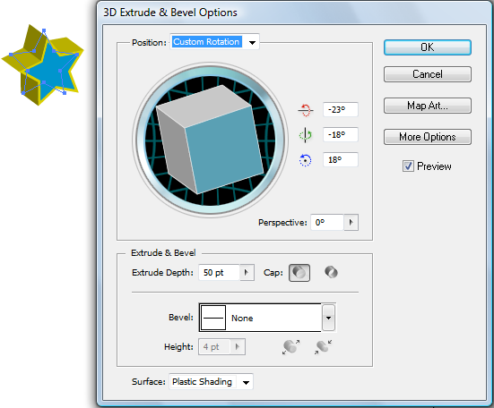
Task: Open the Perspective slider arrow
Action: tap(351, 223)
